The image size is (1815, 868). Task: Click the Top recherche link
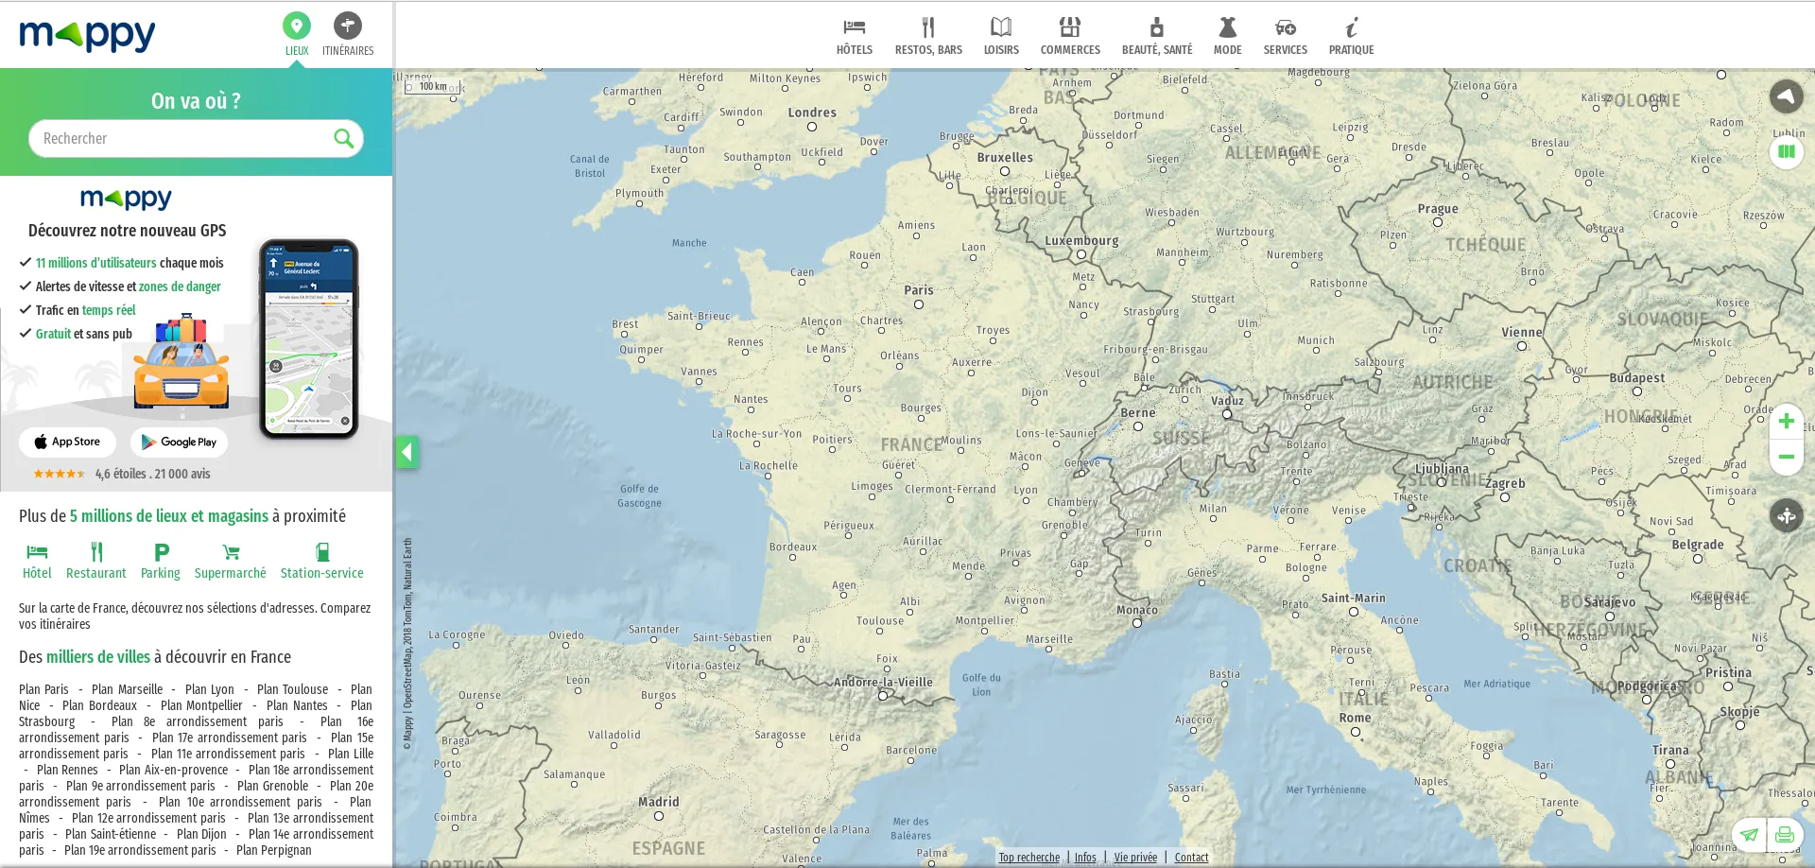pos(1028,857)
